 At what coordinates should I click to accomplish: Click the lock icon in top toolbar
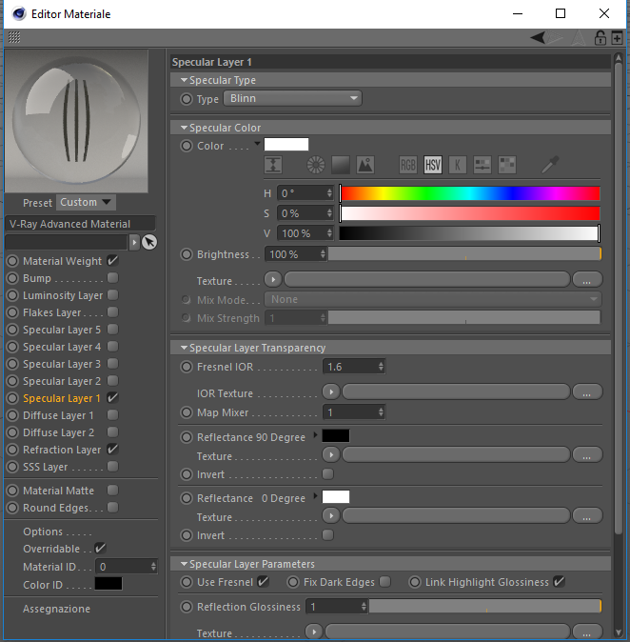pos(600,38)
